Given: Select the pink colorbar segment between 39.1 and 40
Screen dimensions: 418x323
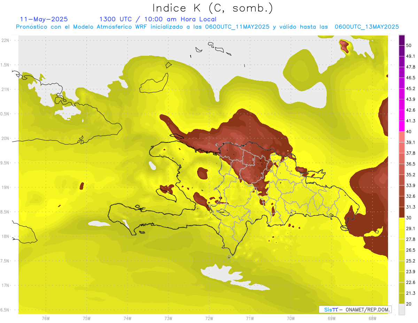Looking at the screenshot, I should coord(402,137).
